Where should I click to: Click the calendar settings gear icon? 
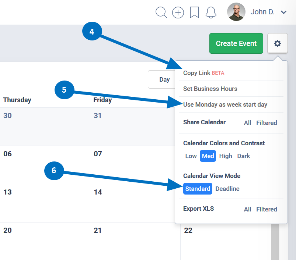pyautogui.click(x=277, y=44)
